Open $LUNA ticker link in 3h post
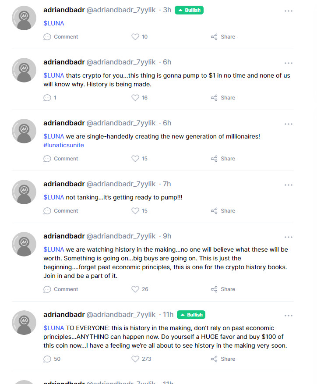Screen dimensions: 317x384 [x=54, y=23]
